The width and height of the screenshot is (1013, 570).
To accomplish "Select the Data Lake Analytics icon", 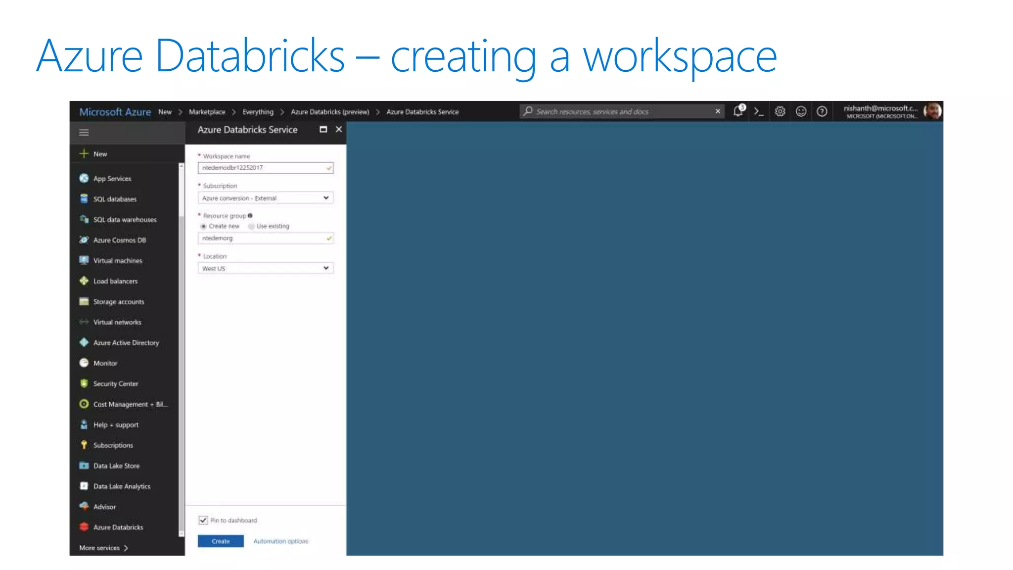I will point(84,486).
